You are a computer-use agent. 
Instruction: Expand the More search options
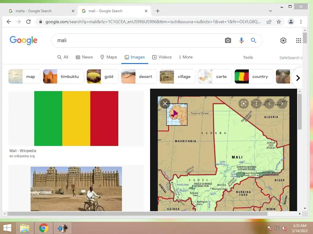coord(186,57)
